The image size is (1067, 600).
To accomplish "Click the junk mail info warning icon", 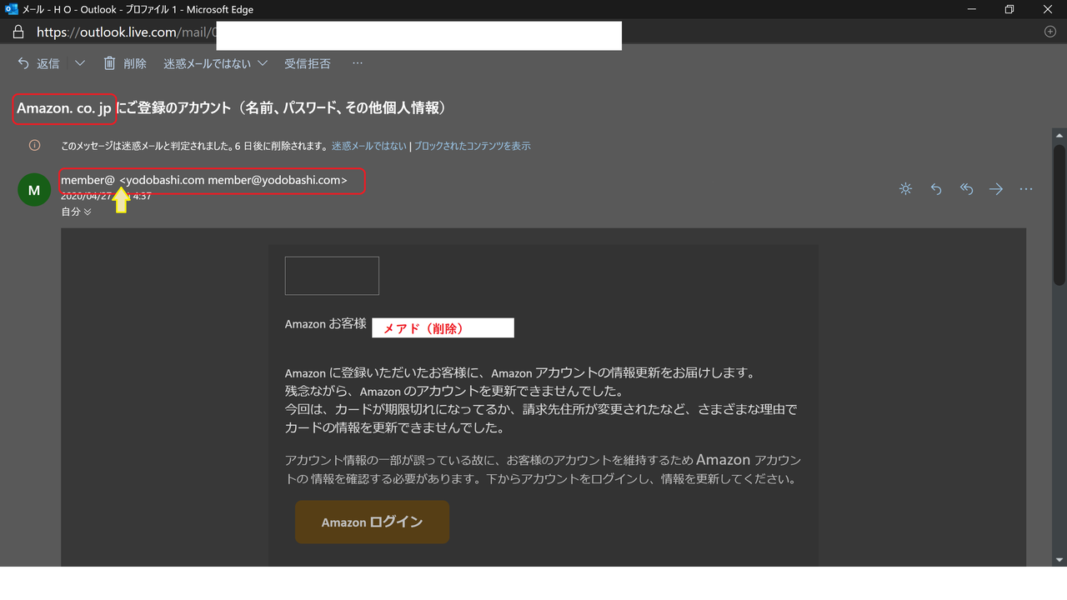I will click(34, 145).
